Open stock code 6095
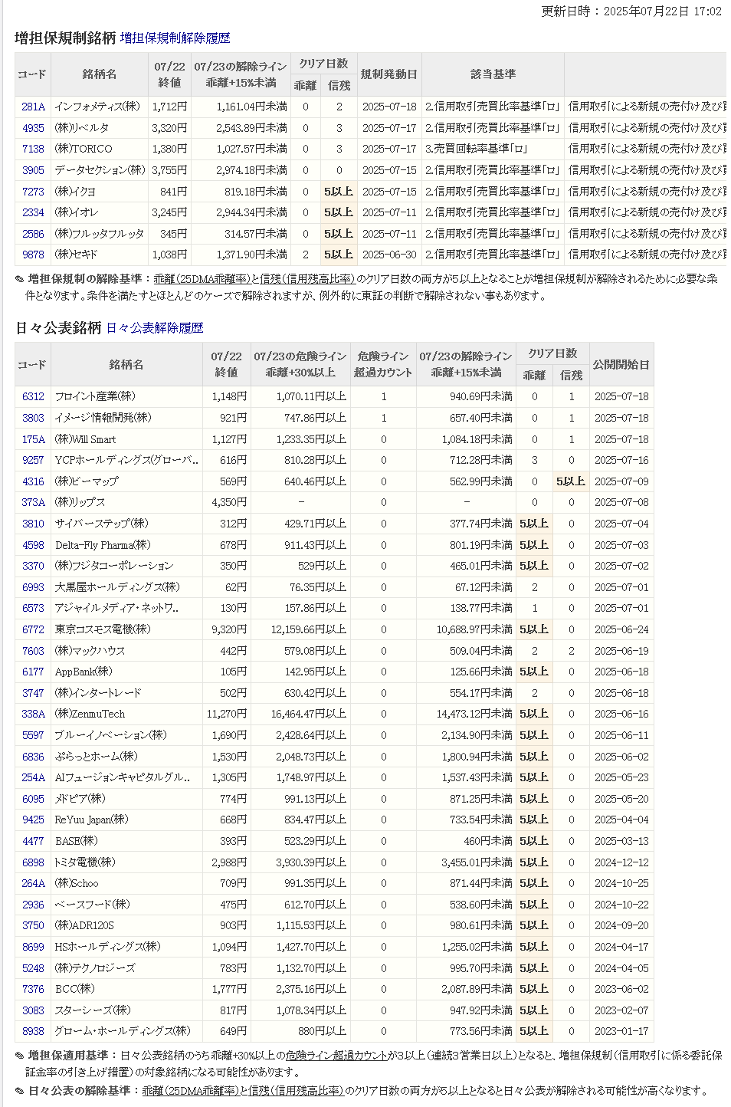The image size is (731, 1107). 33,799
